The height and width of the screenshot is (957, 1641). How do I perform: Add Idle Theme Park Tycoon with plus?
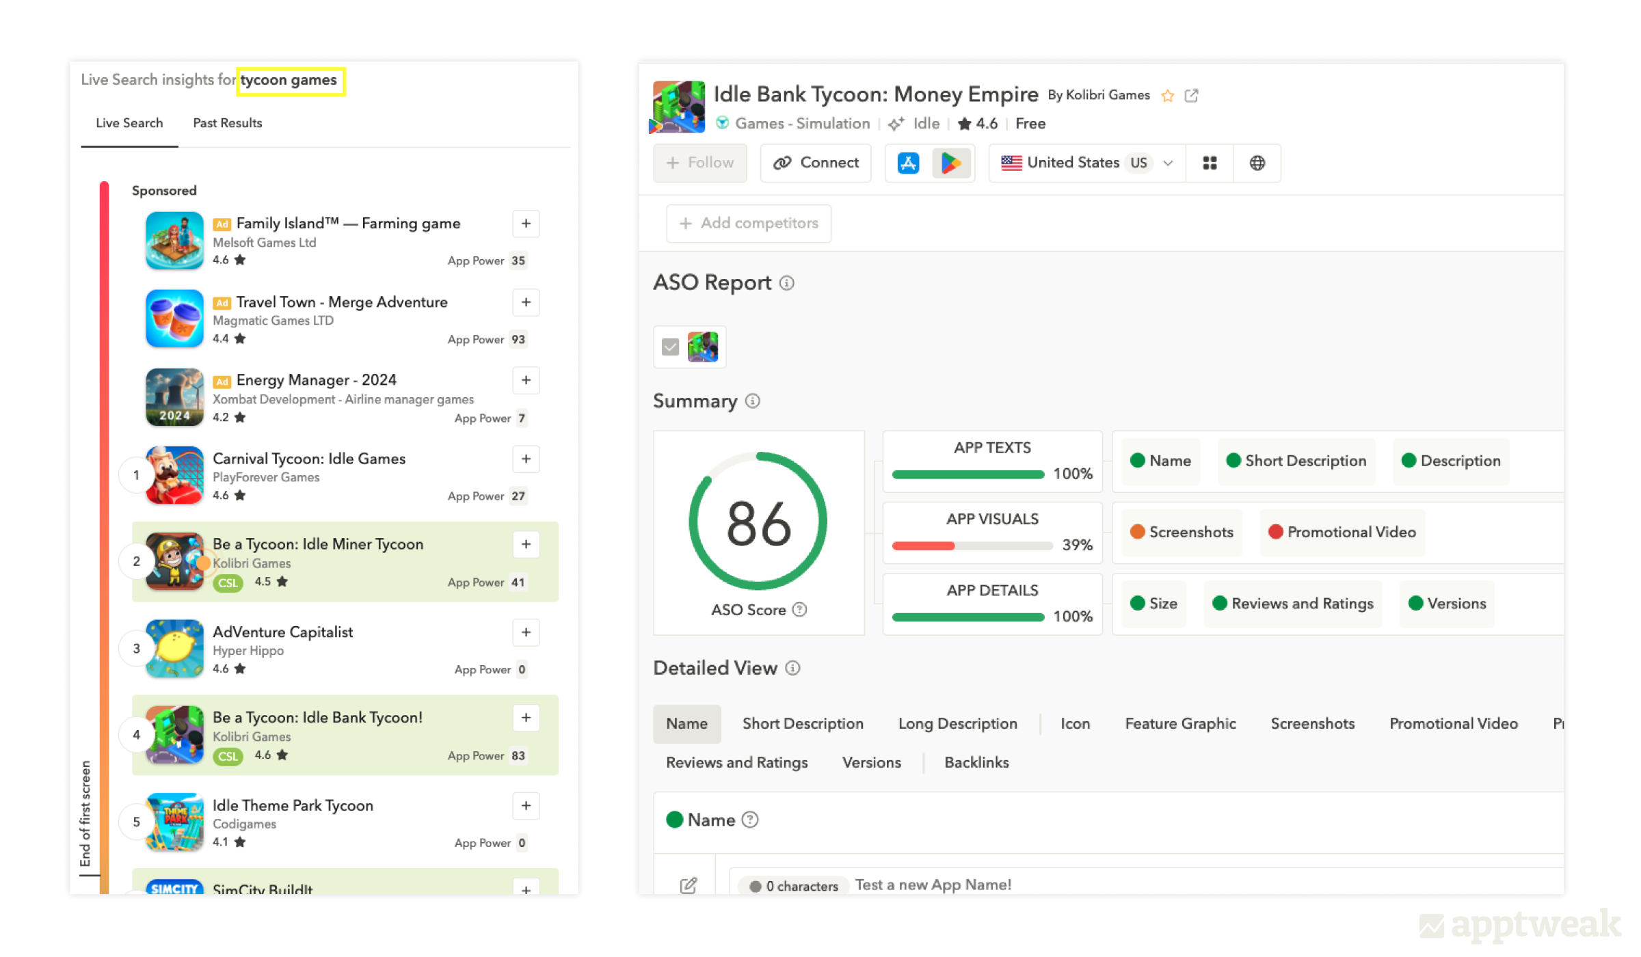coord(526,806)
